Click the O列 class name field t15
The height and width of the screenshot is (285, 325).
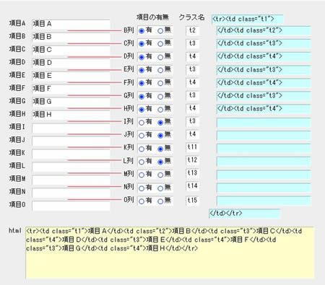coord(192,201)
